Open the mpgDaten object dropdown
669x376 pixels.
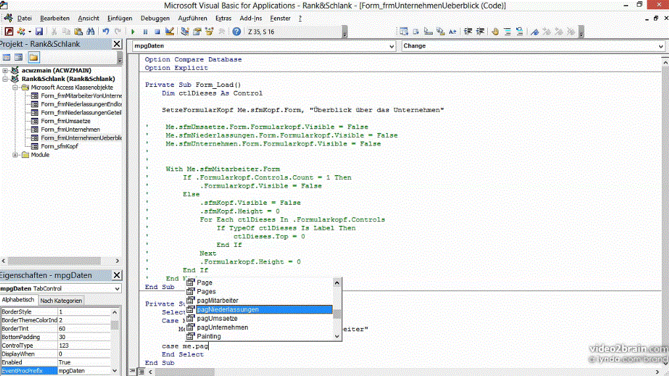tap(392, 46)
